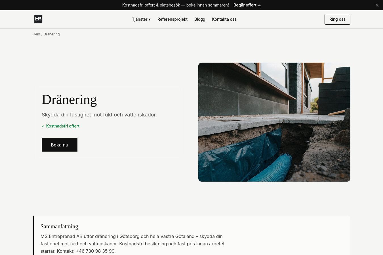Go to Referensprojekt page

point(172,19)
